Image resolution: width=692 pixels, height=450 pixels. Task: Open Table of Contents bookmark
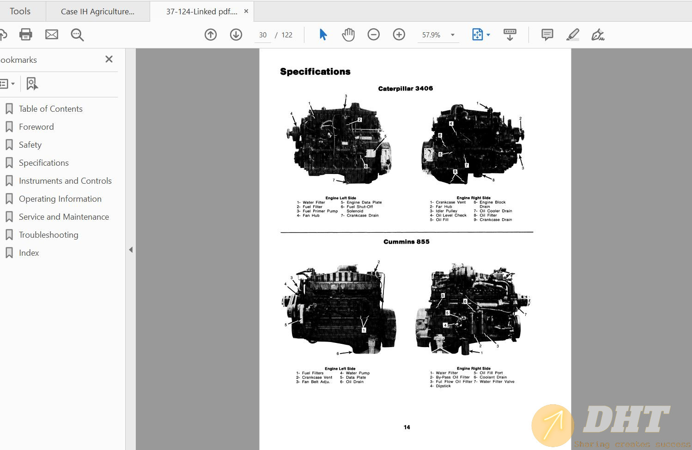(51, 109)
